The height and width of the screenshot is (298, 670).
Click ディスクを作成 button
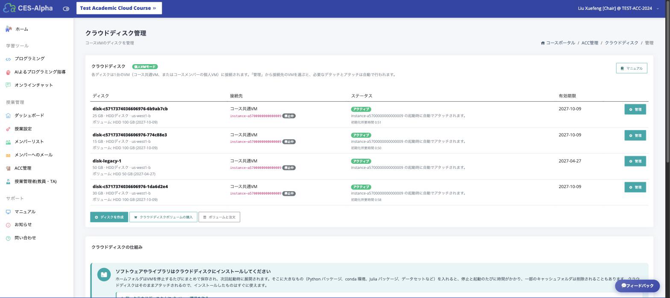pyautogui.click(x=109, y=217)
